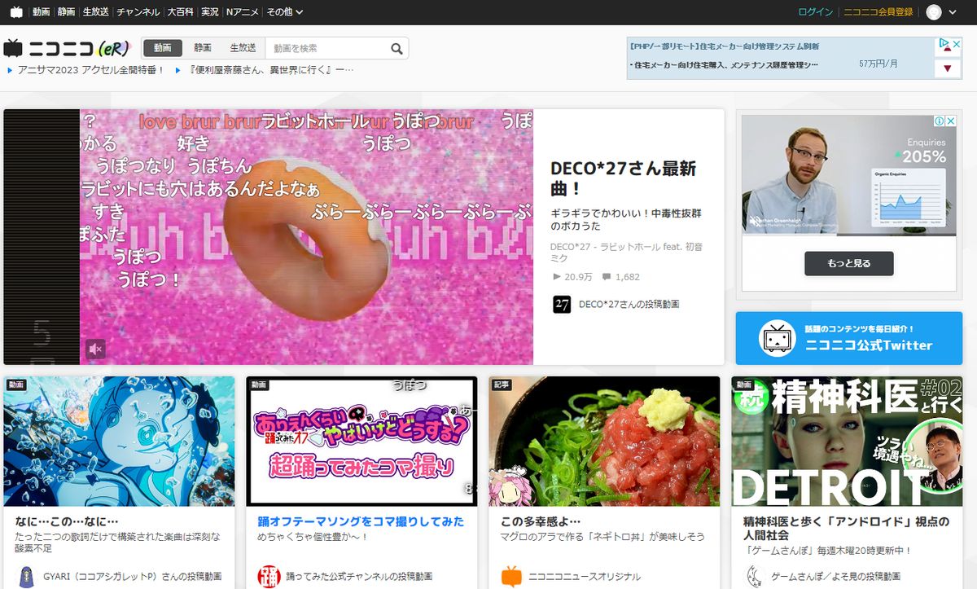Click the 57万円/月 text in the ad
Screen dimensions: 977x589
[878, 64]
